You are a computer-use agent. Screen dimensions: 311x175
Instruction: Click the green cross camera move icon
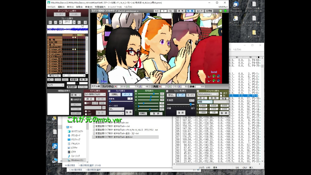click(225, 11)
